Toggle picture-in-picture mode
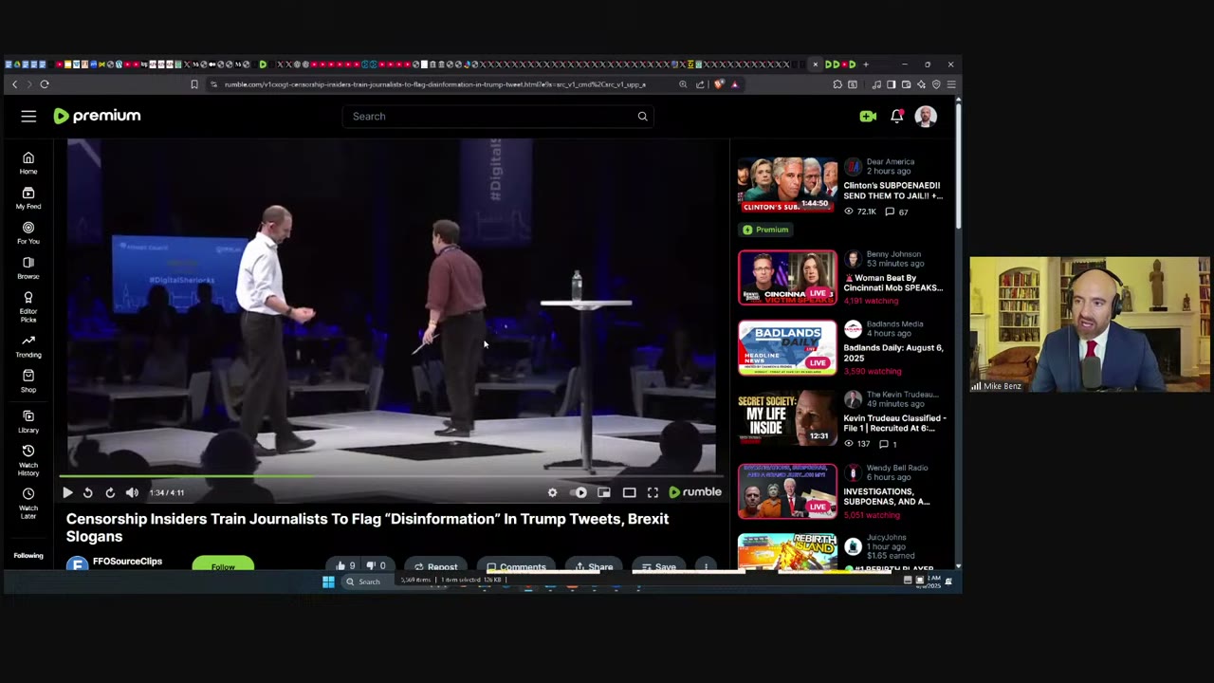1214x683 pixels. [x=604, y=492]
